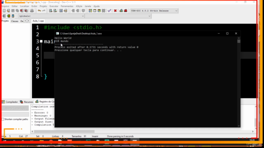This screenshot has width=264, height=148.
Task: Click left tab-scroll arrow in project panel
Action: tap(25, 21)
